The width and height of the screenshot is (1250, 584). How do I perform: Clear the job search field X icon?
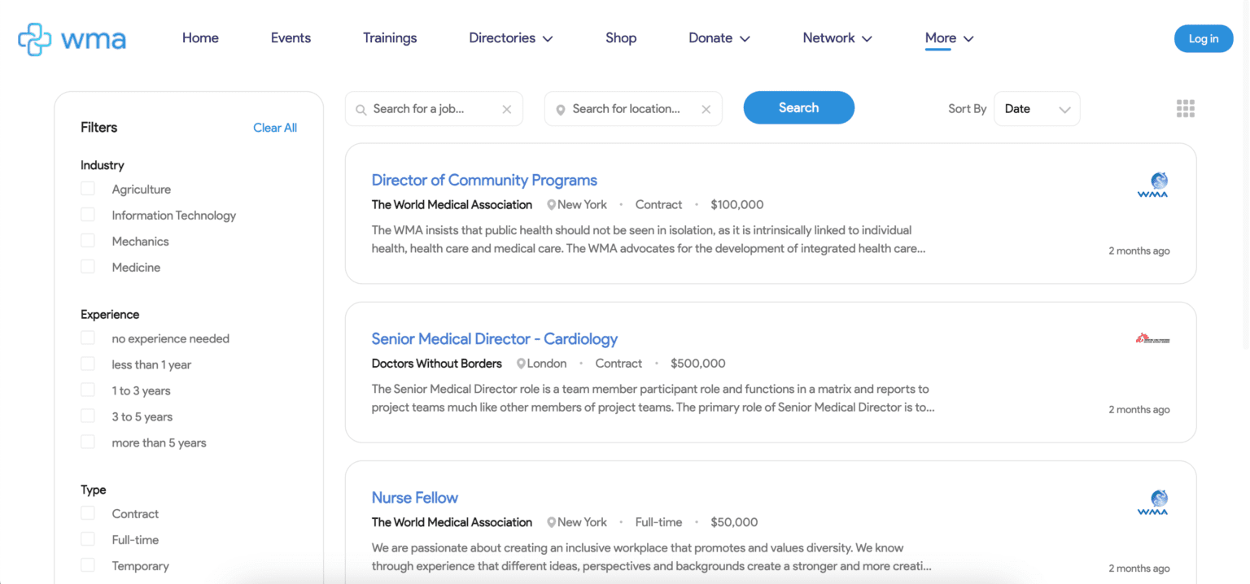pos(506,110)
